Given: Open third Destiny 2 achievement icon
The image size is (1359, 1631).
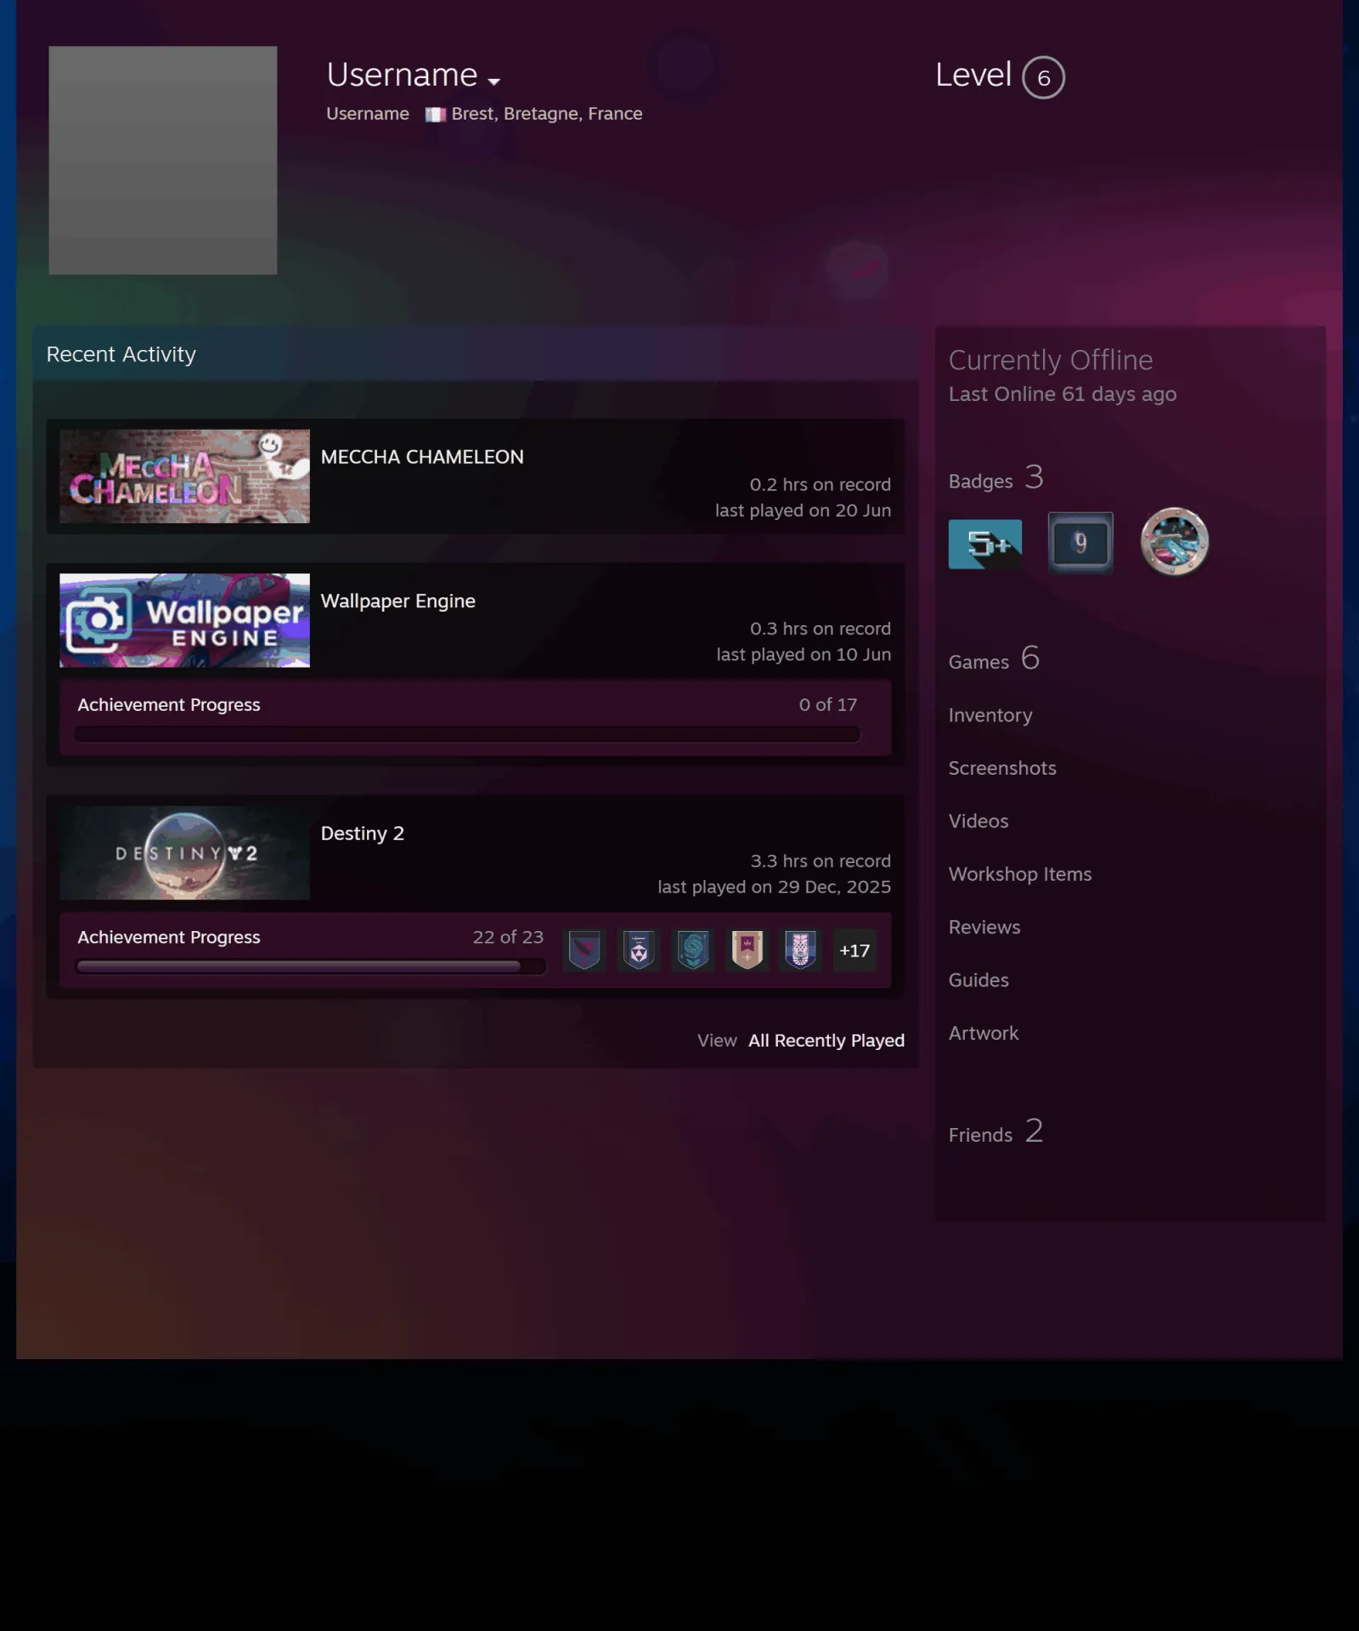Looking at the screenshot, I should coord(693,951).
